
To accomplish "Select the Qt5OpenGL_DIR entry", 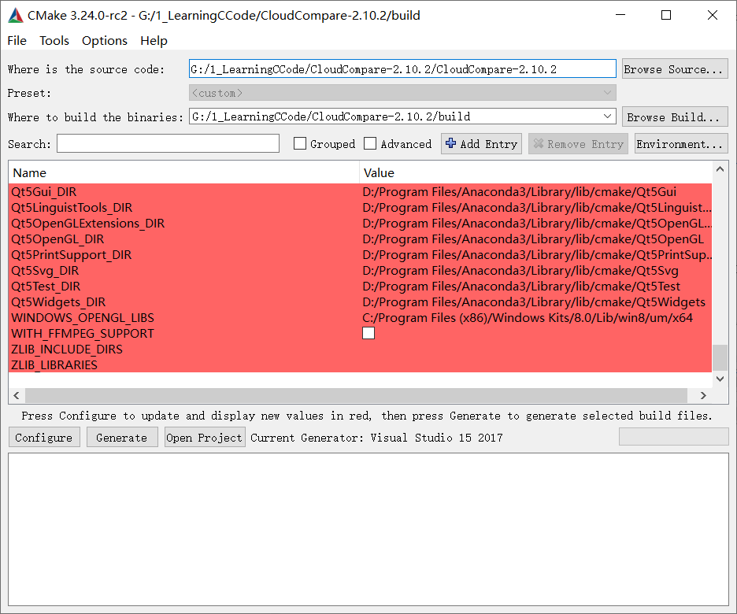I will (57, 239).
